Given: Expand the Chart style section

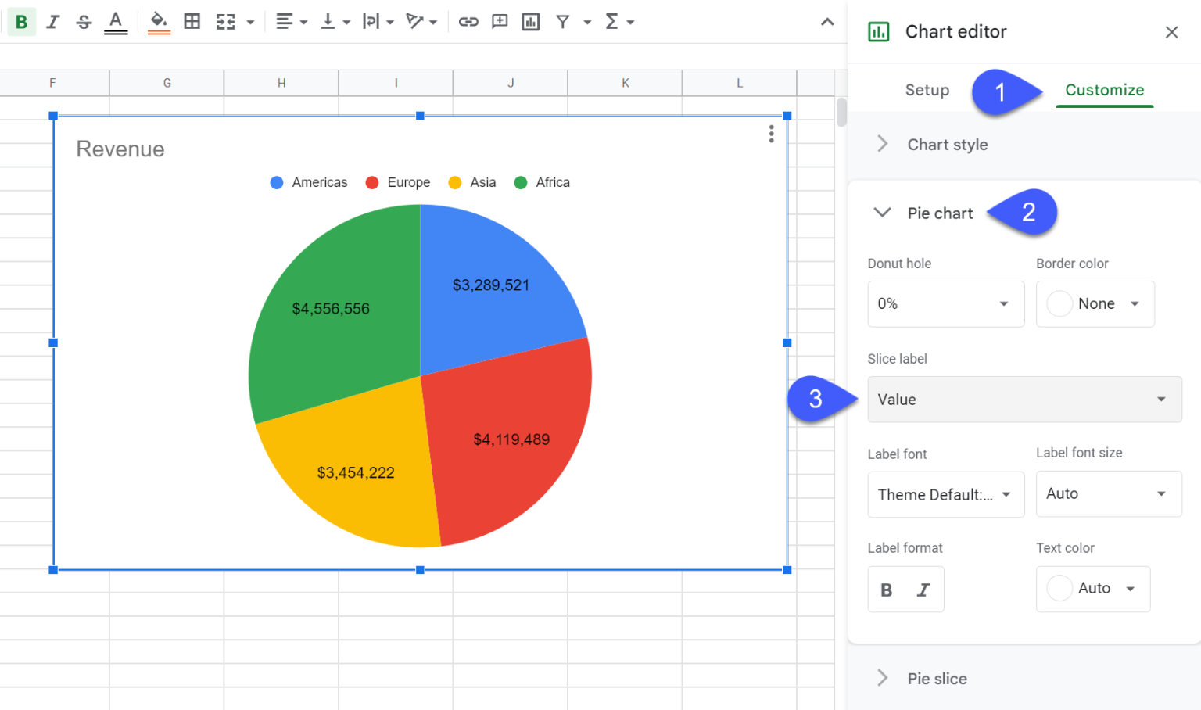Looking at the screenshot, I should click(947, 145).
